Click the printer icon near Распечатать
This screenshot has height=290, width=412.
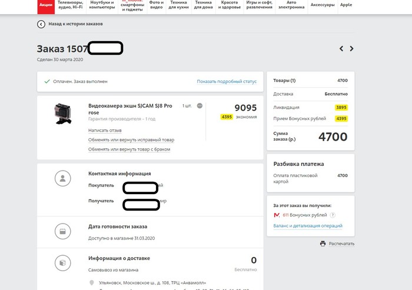point(323,244)
